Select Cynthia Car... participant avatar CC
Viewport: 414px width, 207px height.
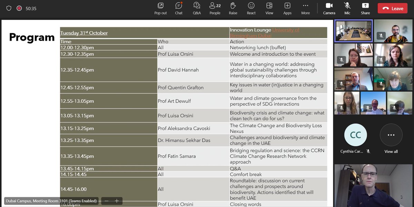point(355,135)
